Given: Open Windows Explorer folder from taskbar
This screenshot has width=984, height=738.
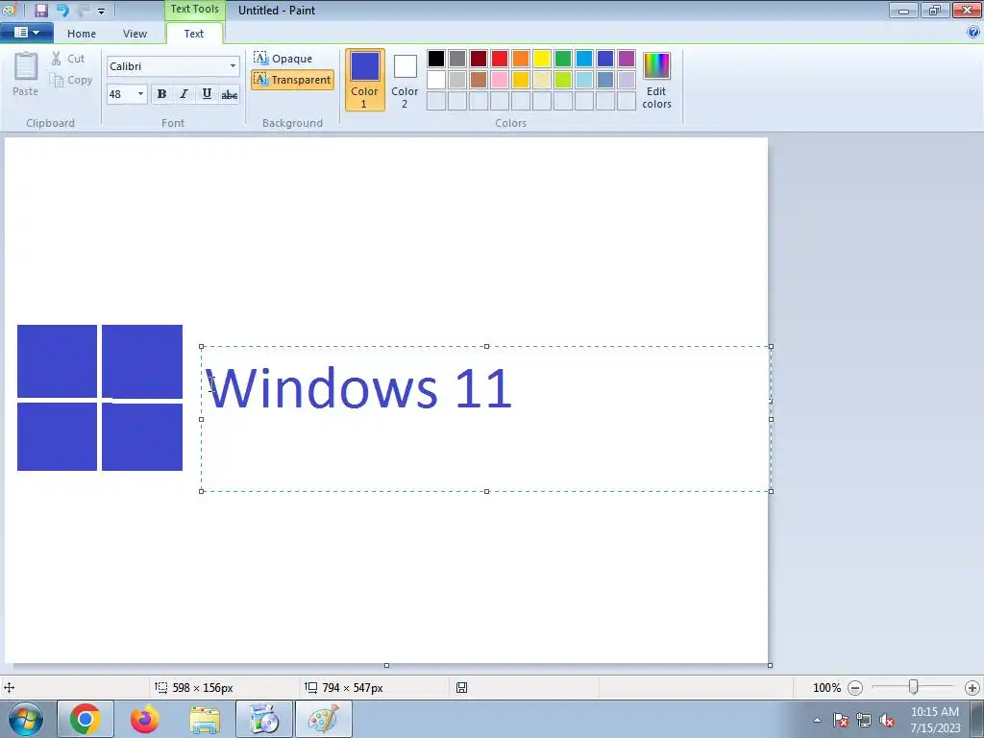Looking at the screenshot, I should [205, 719].
